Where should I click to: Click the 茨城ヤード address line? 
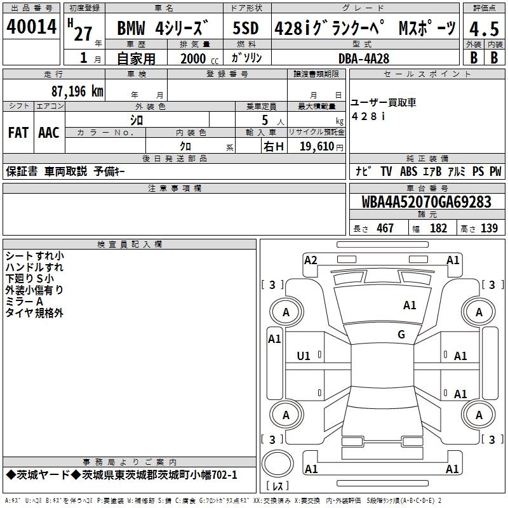tap(121, 475)
